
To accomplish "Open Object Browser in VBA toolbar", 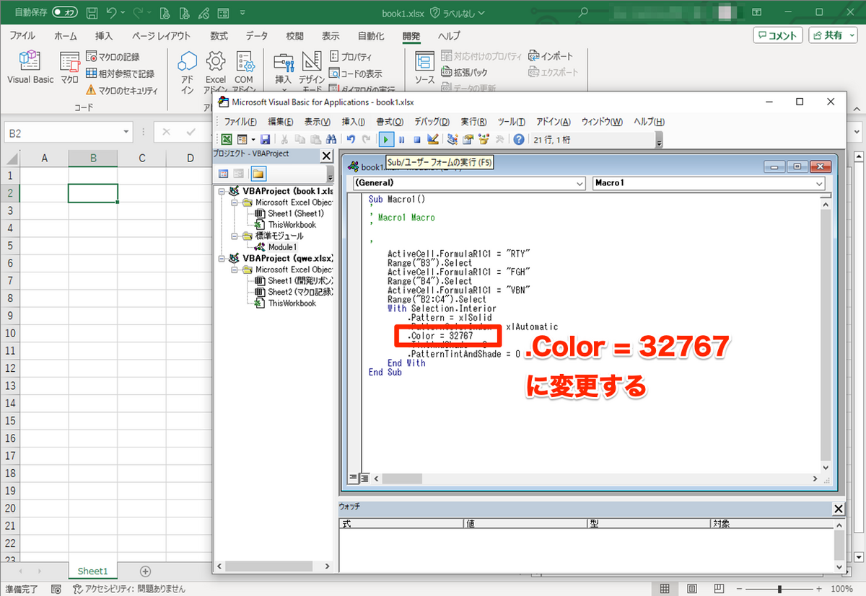I will pos(484,140).
